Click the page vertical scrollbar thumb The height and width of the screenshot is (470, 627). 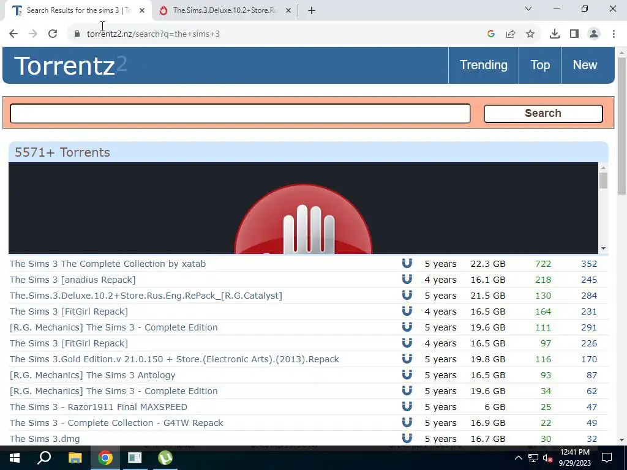pos(622,125)
